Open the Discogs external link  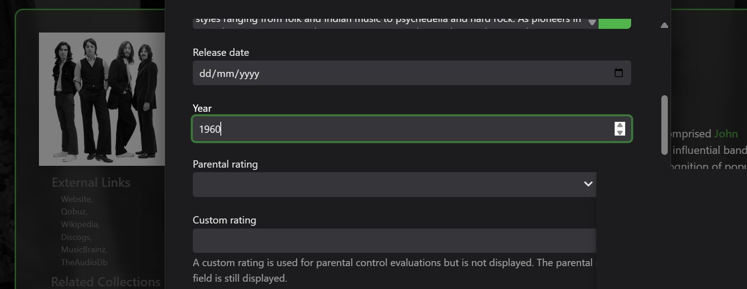(x=76, y=237)
